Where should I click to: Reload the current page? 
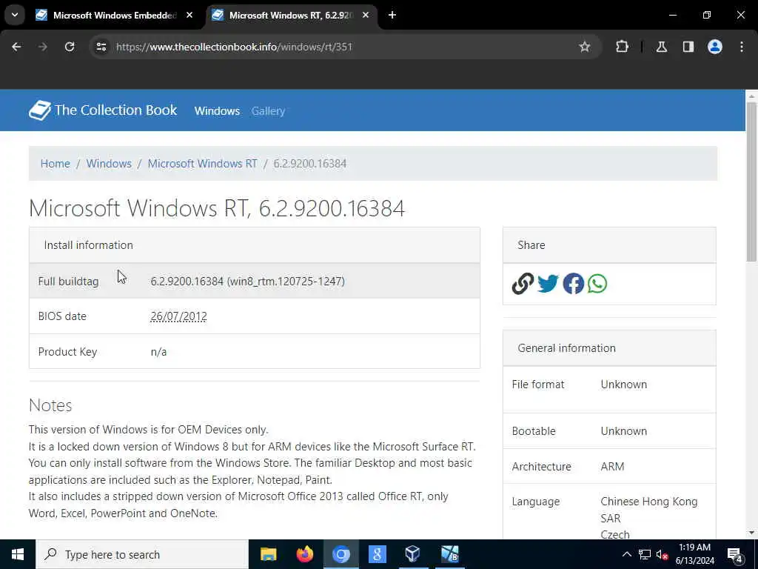(x=70, y=47)
